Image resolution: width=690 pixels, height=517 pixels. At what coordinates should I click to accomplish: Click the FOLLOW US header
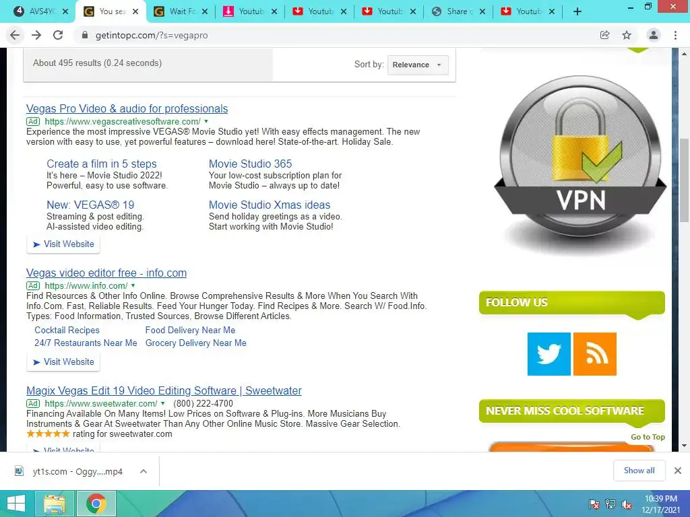571,302
